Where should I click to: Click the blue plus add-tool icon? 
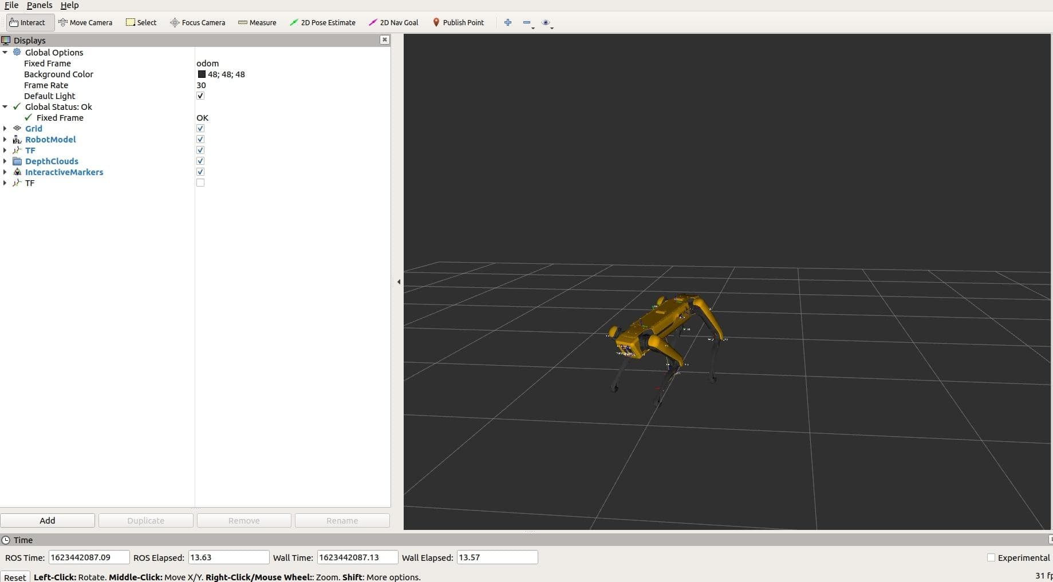(x=508, y=22)
